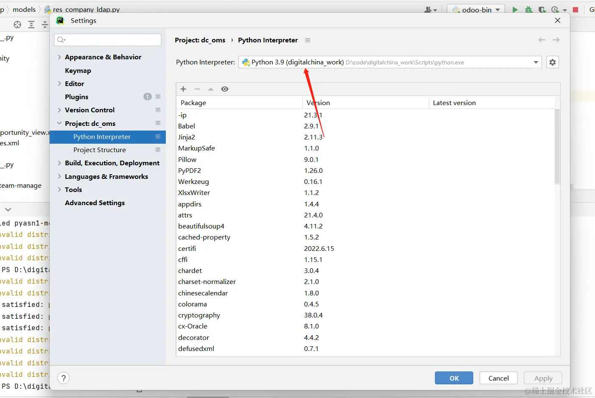Click the Run button in PyCharm toolbar
The image size is (595, 398).
(515, 9)
